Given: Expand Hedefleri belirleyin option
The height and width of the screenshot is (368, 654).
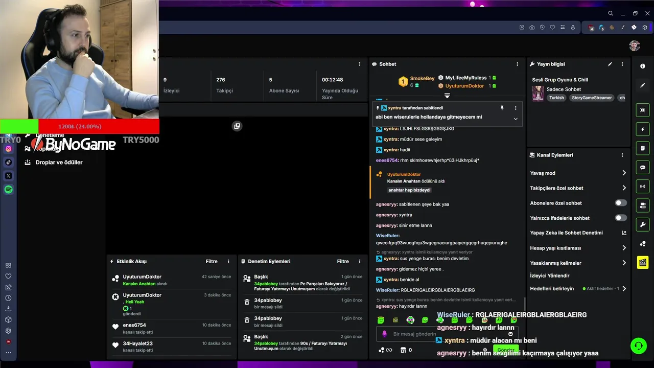Looking at the screenshot, I should click(578, 289).
